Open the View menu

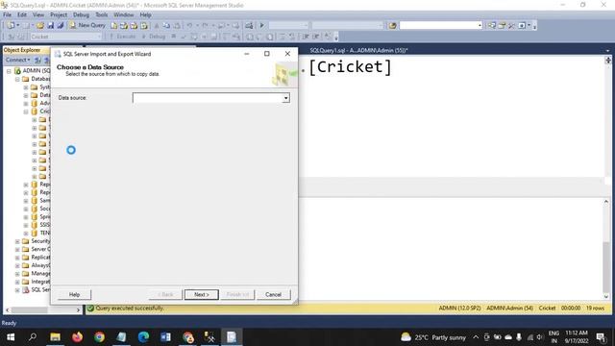click(x=38, y=15)
